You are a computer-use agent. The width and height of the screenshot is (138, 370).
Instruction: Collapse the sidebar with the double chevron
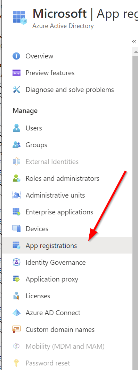pos(134,42)
